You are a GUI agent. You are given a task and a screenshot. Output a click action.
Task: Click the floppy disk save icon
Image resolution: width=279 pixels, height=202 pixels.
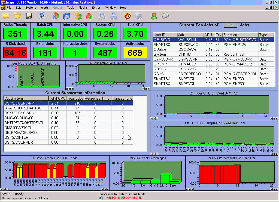pos(29,16)
